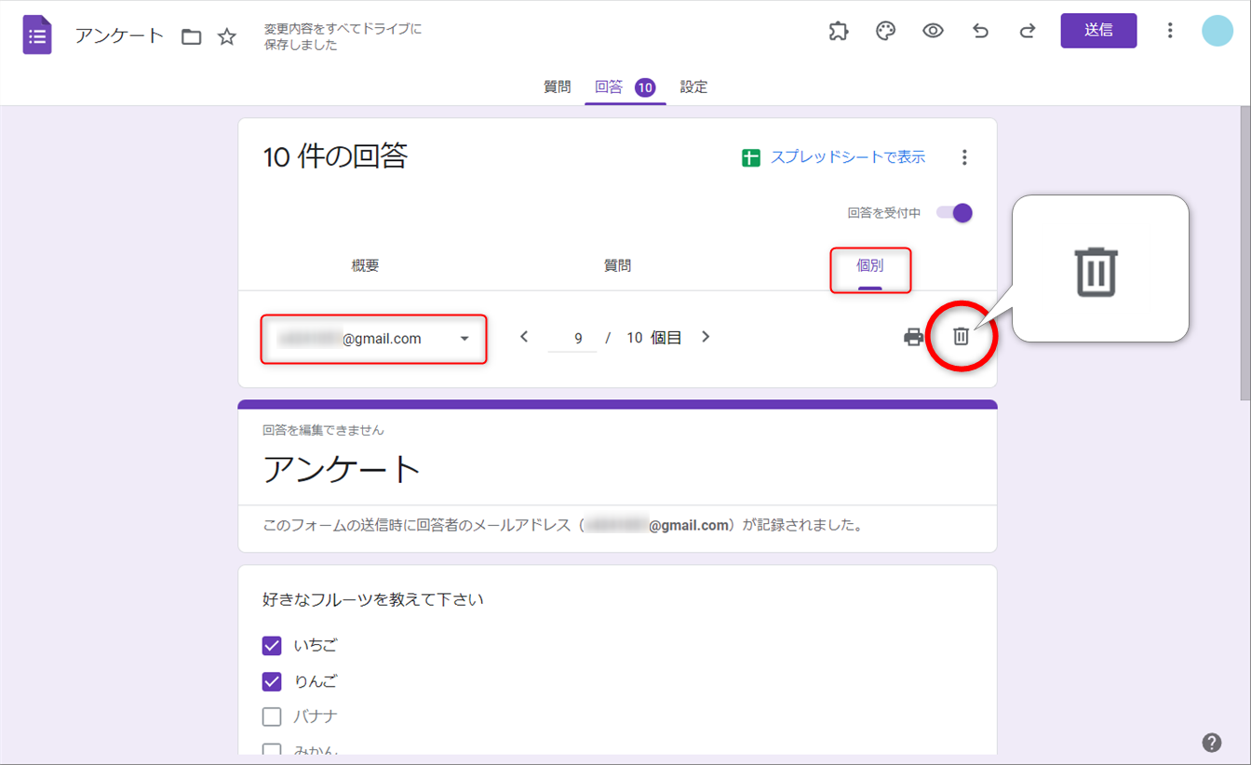Viewport: 1251px width, 765px height.
Task: Click the Google Forms home icon
Action: click(37, 36)
